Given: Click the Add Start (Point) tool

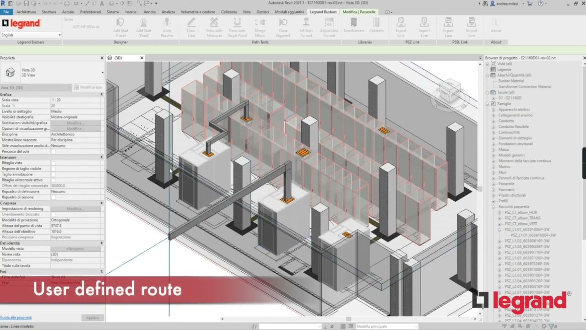Looking at the screenshot, I should click(x=144, y=27).
